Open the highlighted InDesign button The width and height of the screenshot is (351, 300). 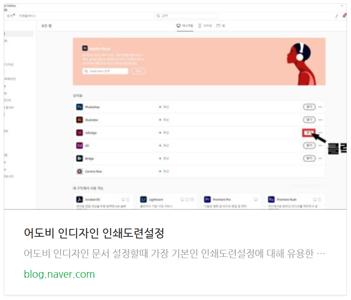pyautogui.click(x=309, y=133)
